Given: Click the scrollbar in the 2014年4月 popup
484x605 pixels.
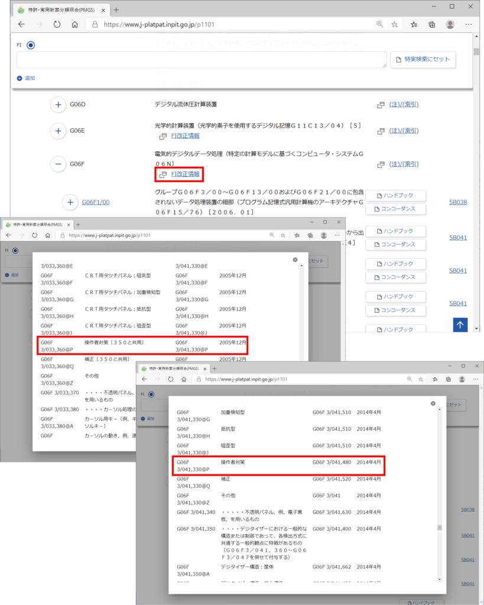Looking at the screenshot, I should point(438,528).
